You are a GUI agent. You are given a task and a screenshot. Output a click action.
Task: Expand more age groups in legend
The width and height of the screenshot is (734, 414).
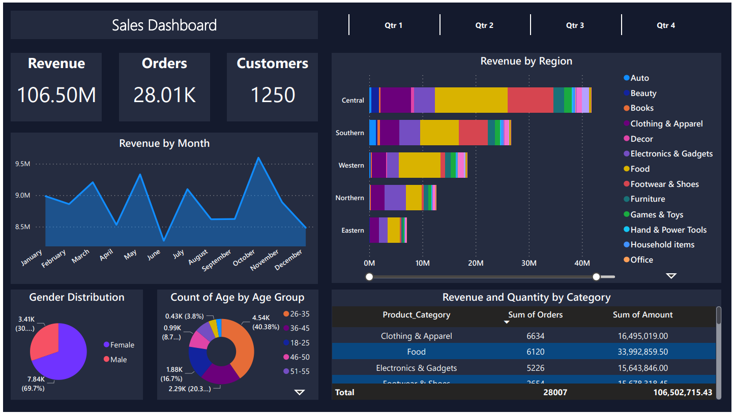[x=300, y=392]
